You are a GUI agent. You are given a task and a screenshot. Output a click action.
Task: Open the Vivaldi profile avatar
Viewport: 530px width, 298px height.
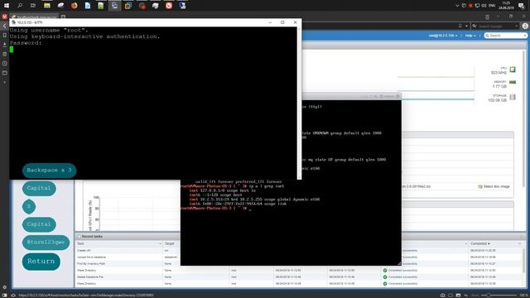point(525,26)
